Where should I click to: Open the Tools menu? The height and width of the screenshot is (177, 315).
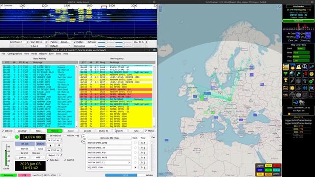point(59,54)
